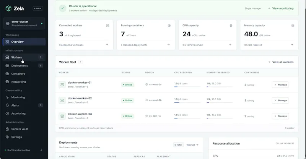Click the Deployments layers icon in sidebar

point(7,66)
